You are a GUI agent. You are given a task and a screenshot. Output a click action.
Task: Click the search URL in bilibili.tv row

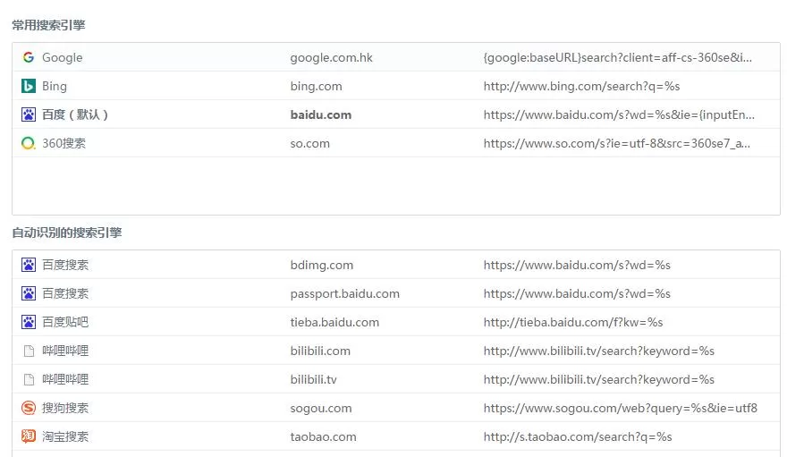click(599, 379)
